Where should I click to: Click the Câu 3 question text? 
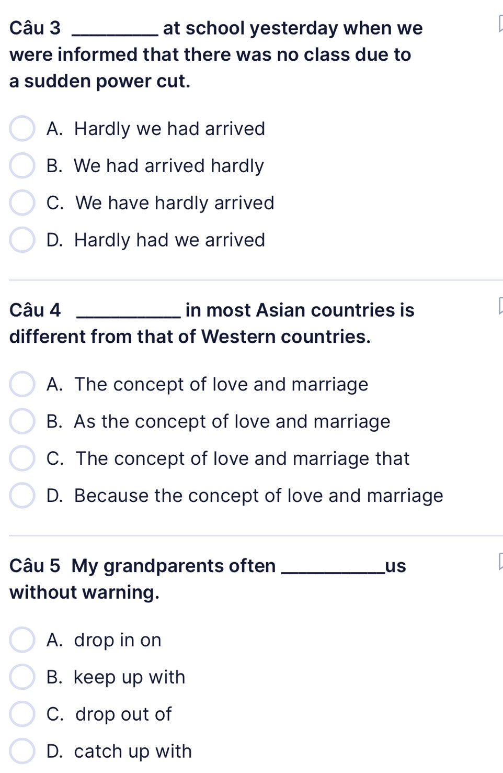click(216, 54)
